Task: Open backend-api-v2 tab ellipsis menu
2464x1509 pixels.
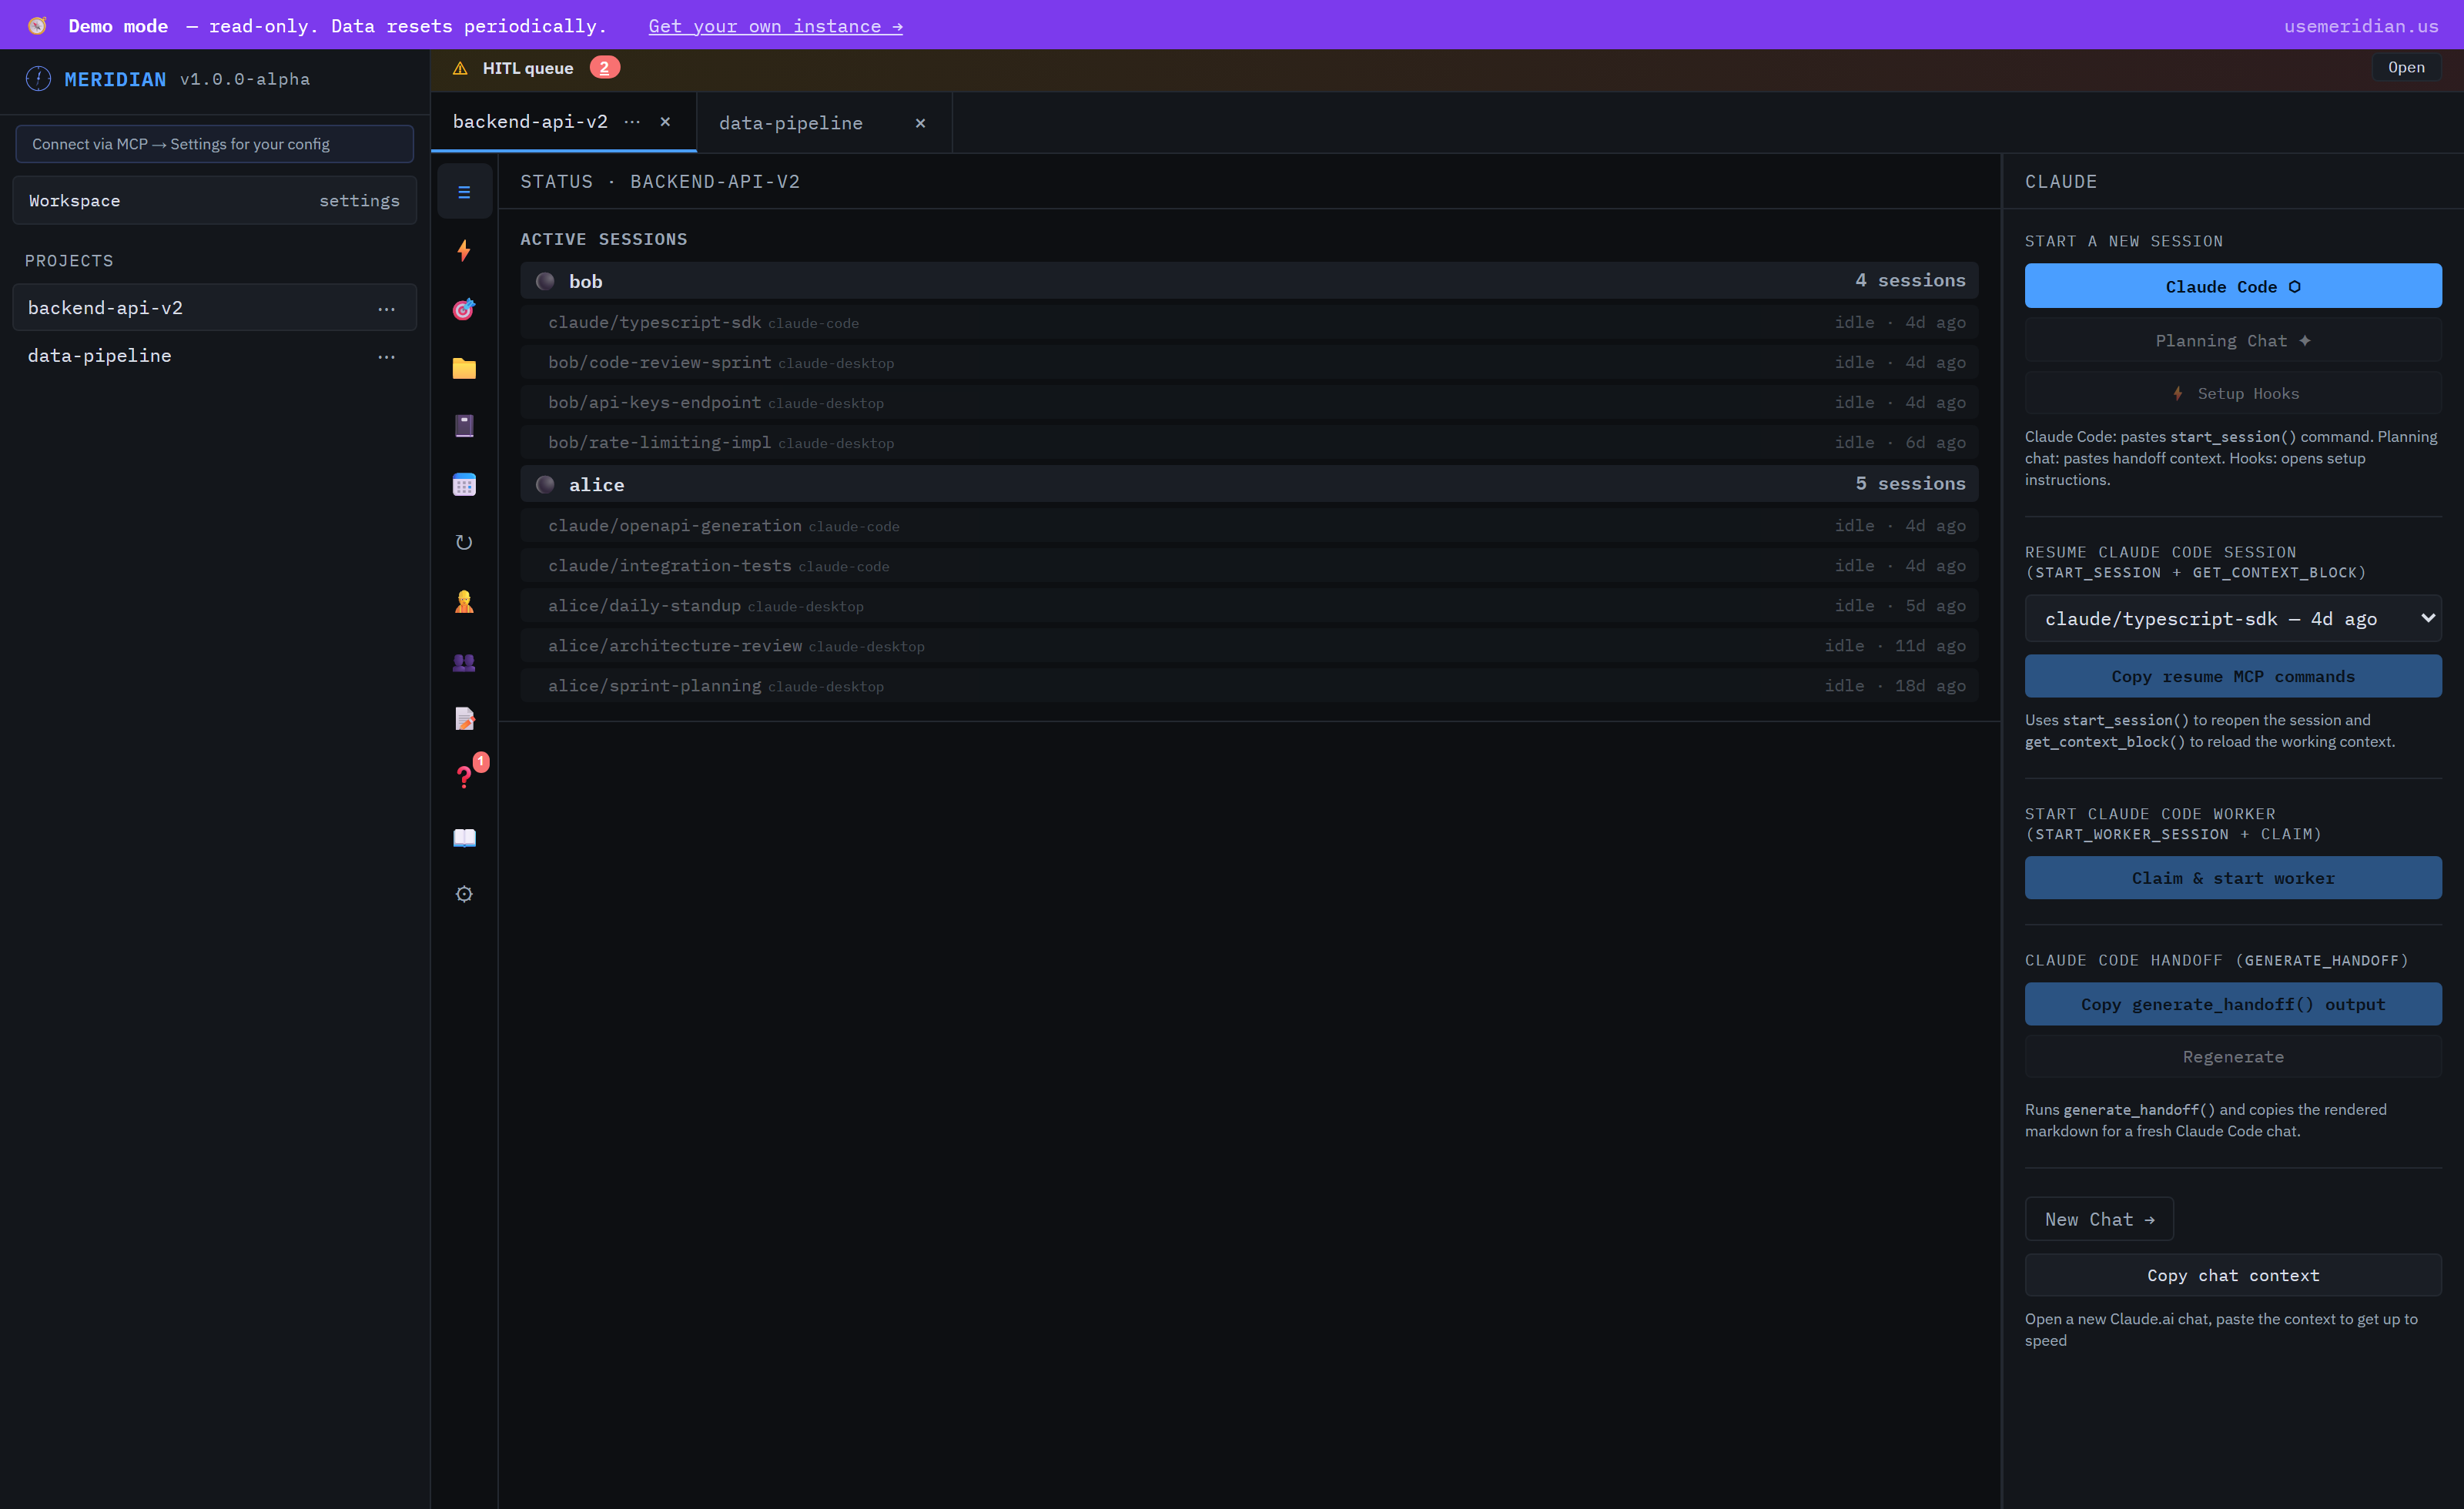Action: click(x=632, y=122)
